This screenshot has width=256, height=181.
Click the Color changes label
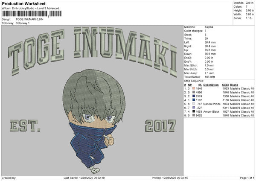point(193,31)
